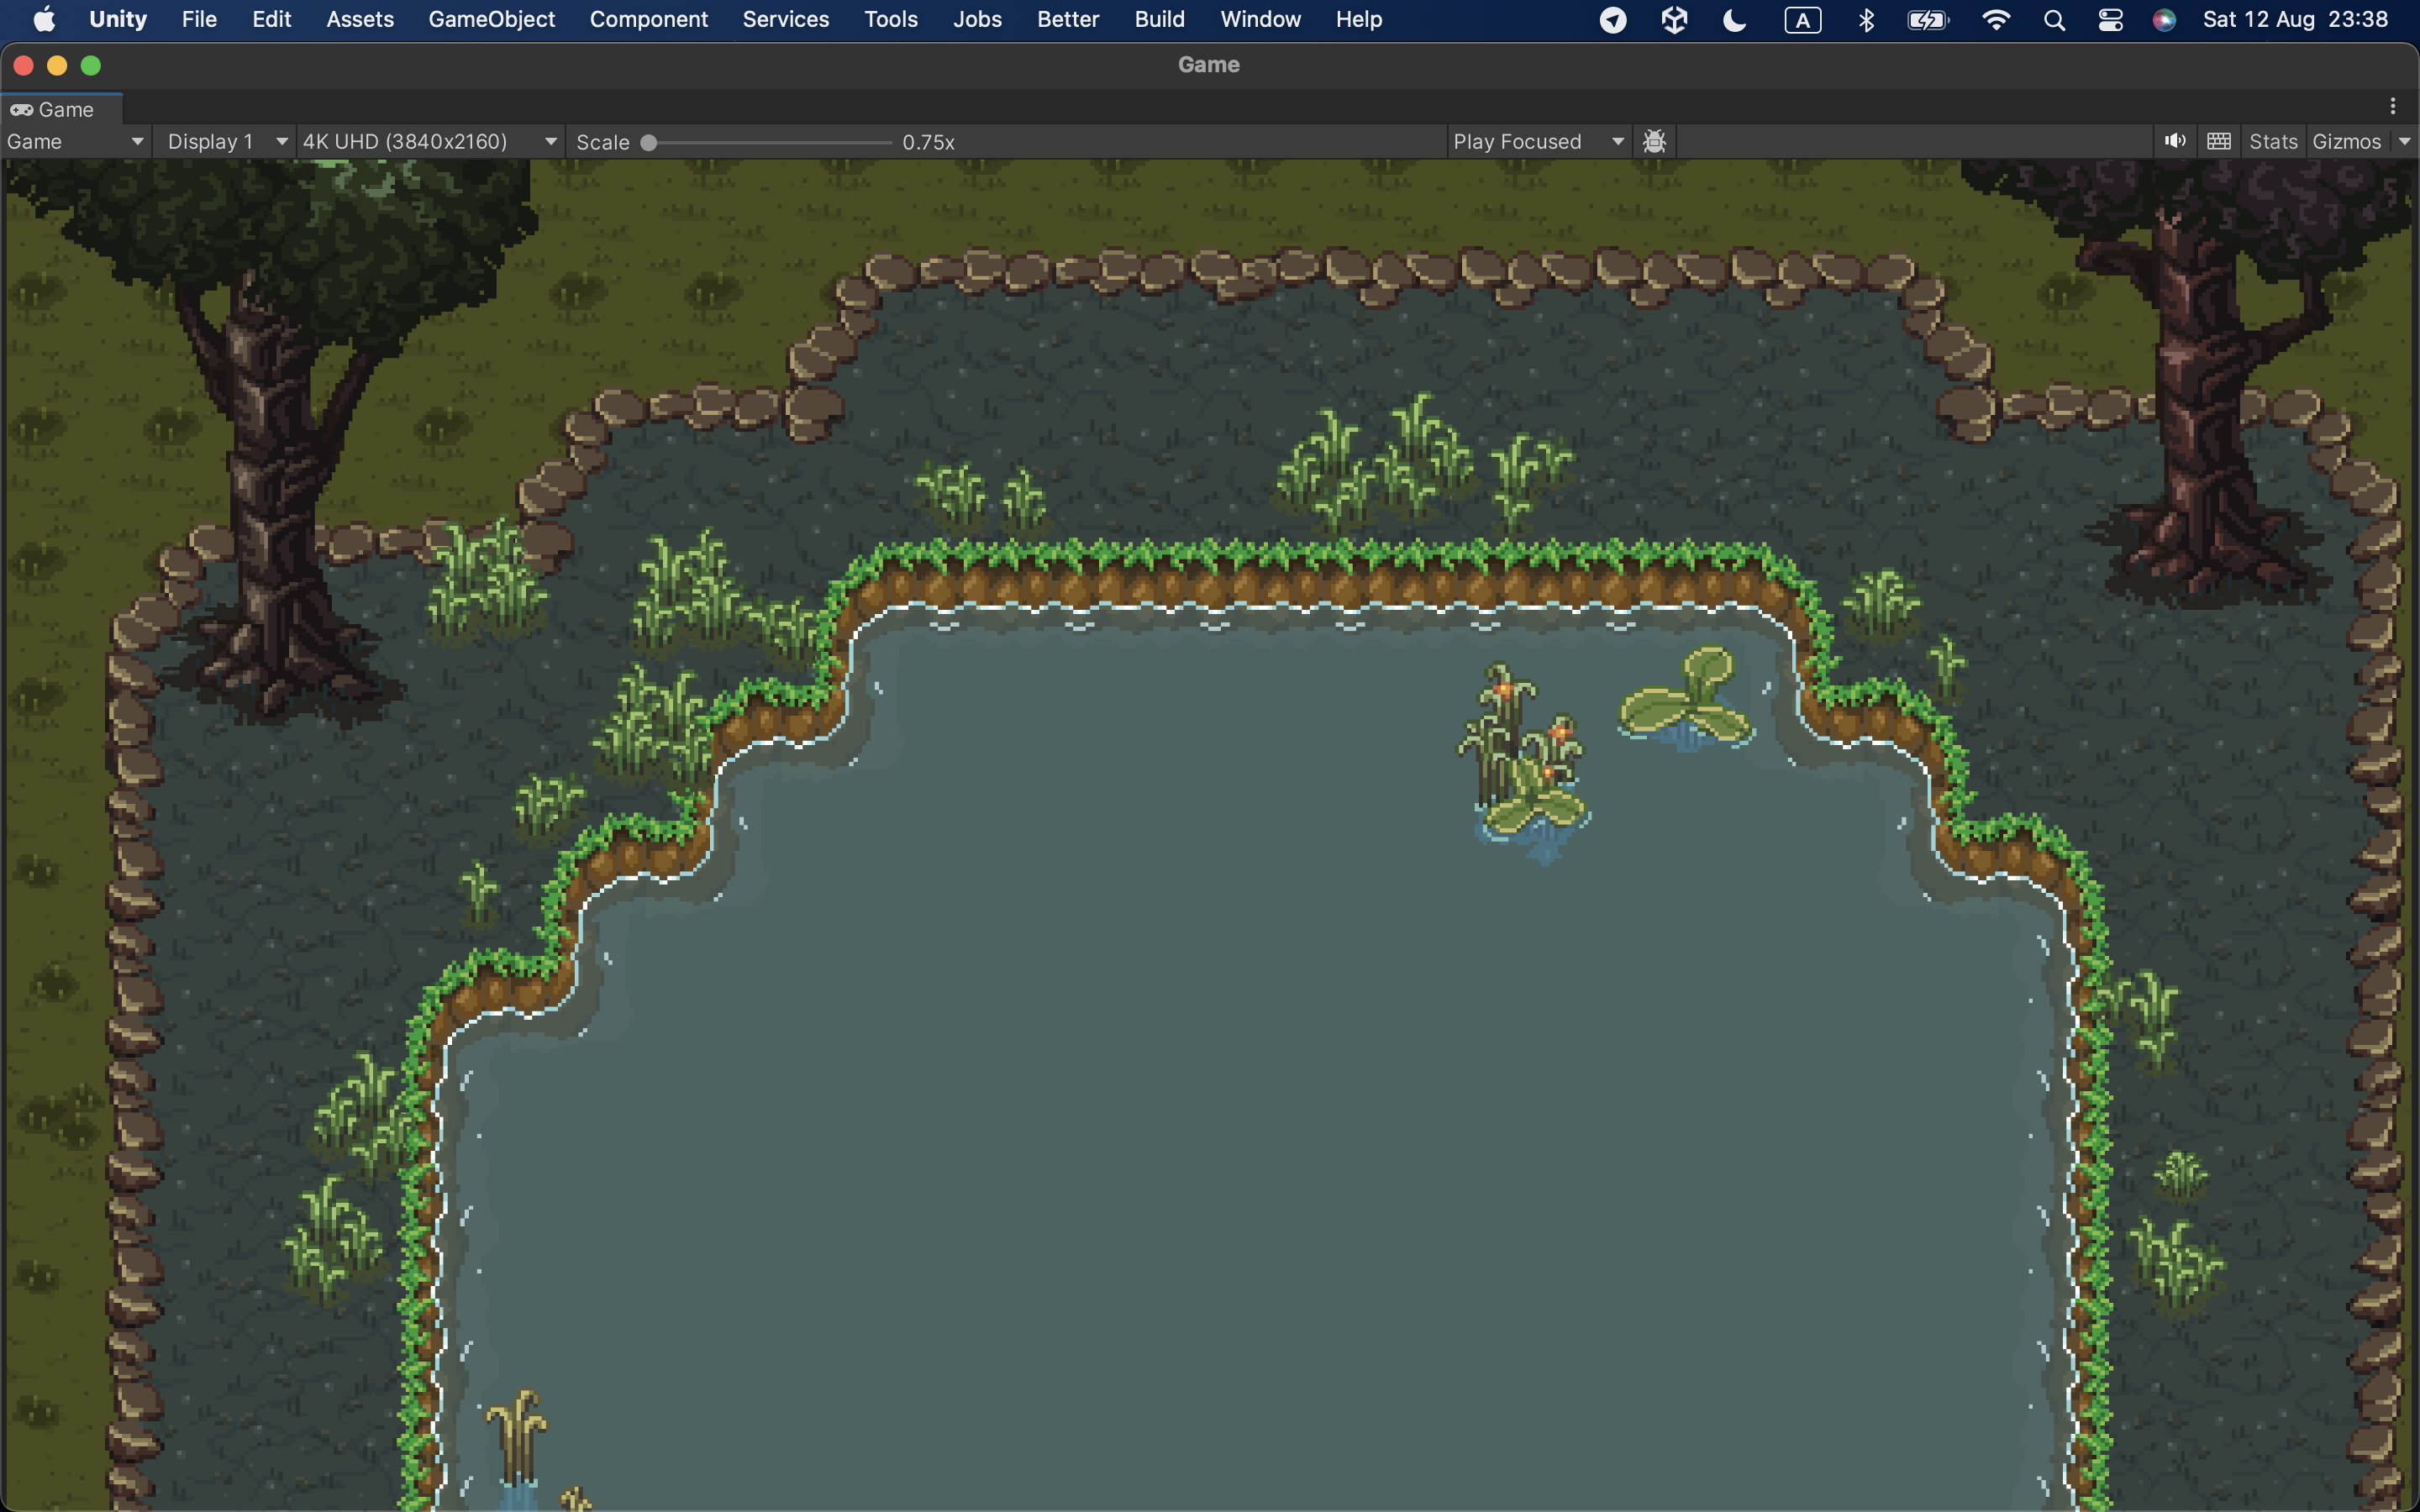Click the Frame Debugger bug icon

pyautogui.click(x=1654, y=141)
